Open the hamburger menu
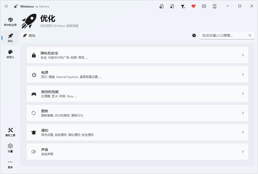 pyautogui.click(x=6, y=6)
